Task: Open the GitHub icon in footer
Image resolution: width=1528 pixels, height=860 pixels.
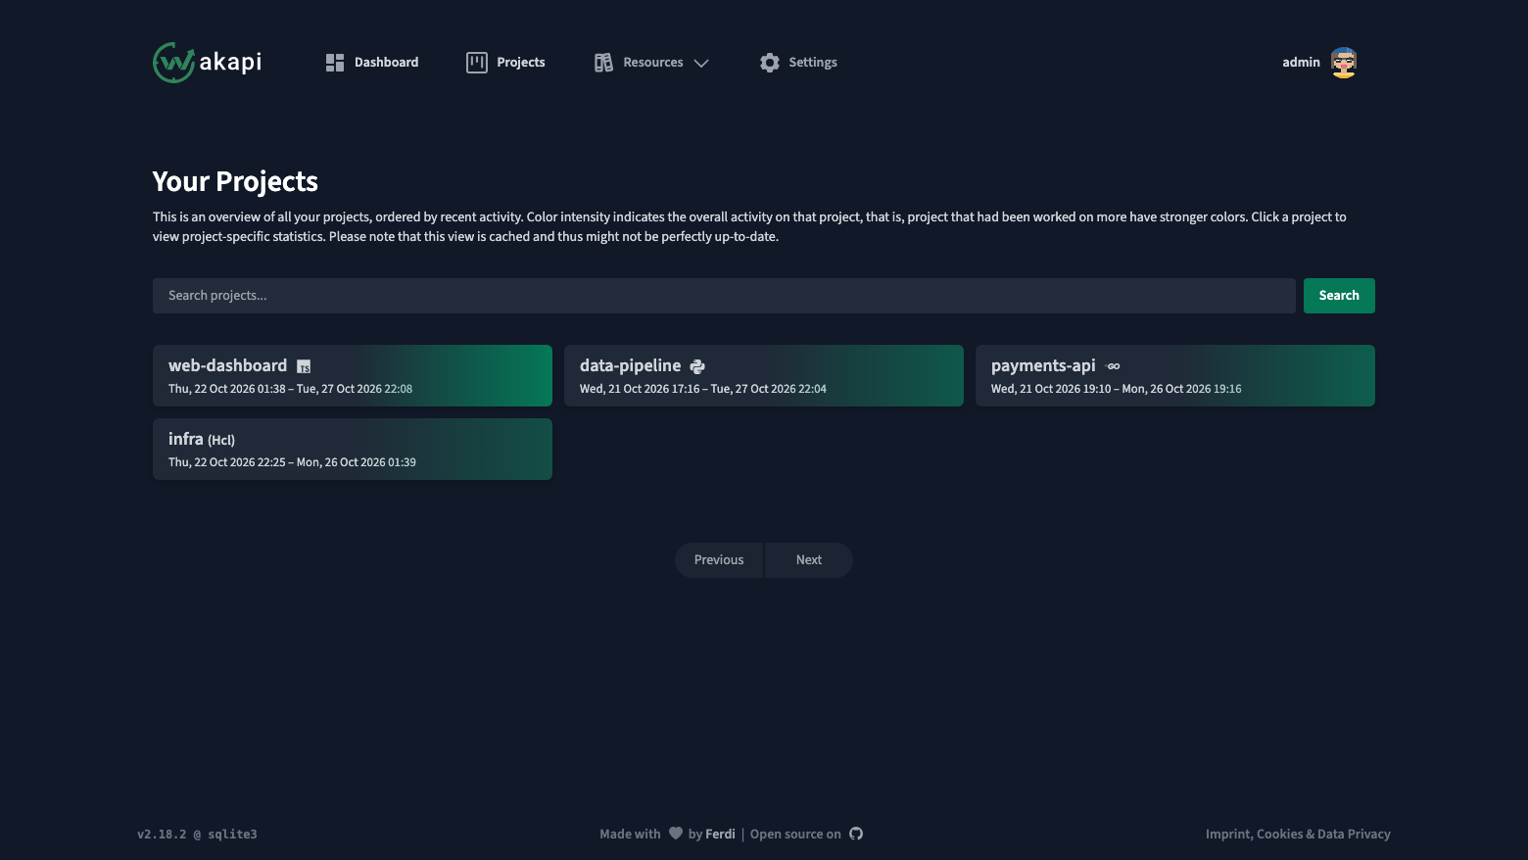Action: 856,834
